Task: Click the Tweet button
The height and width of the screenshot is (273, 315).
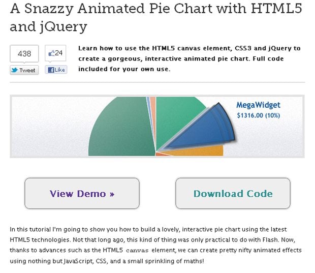Action: tap(24, 70)
